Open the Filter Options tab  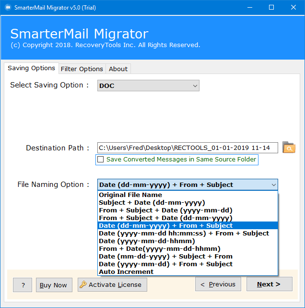tap(82, 69)
